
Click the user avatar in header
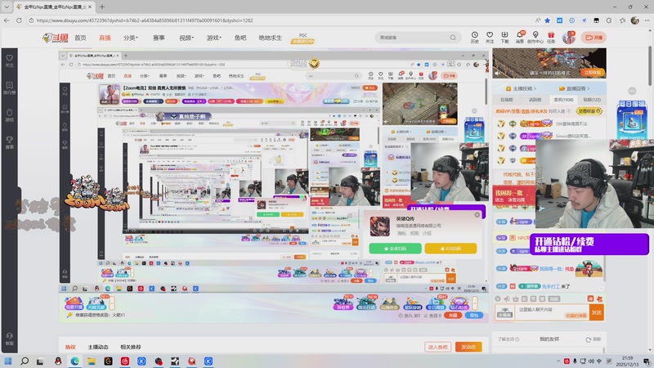[x=568, y=38]
